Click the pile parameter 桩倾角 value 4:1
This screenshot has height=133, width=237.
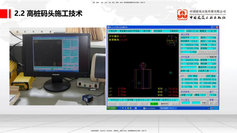(x=212, y=48)
